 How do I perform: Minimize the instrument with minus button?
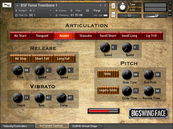pyautogui.click(x=170, y=7)
